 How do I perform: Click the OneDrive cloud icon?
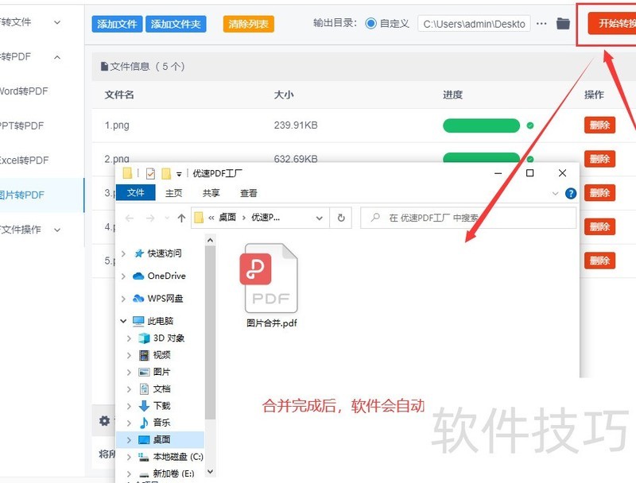138,276
